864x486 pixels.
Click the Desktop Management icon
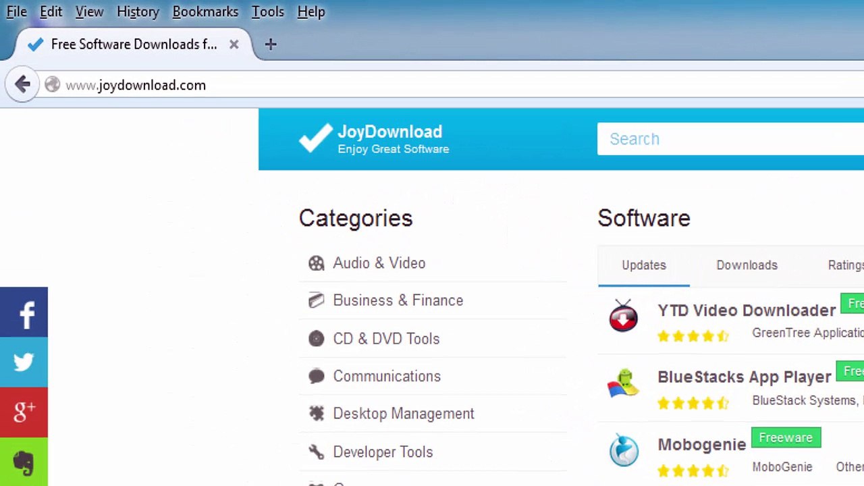click(x=316, y=414)
